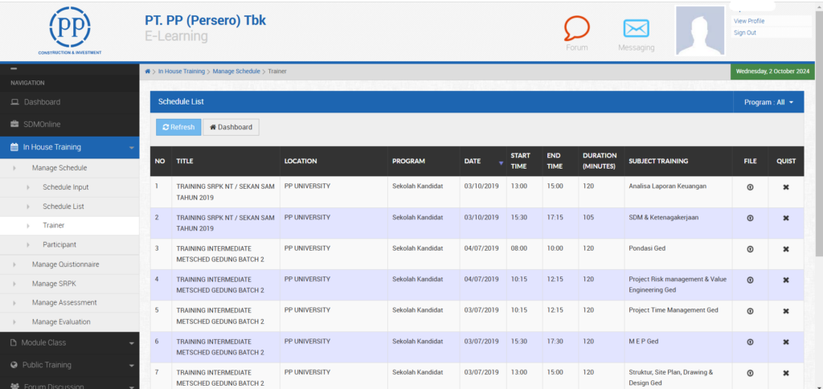The width and height of the screenshot is (823, 389).
Task: Click the quist X icon in row 2
Action: (786, 218)
